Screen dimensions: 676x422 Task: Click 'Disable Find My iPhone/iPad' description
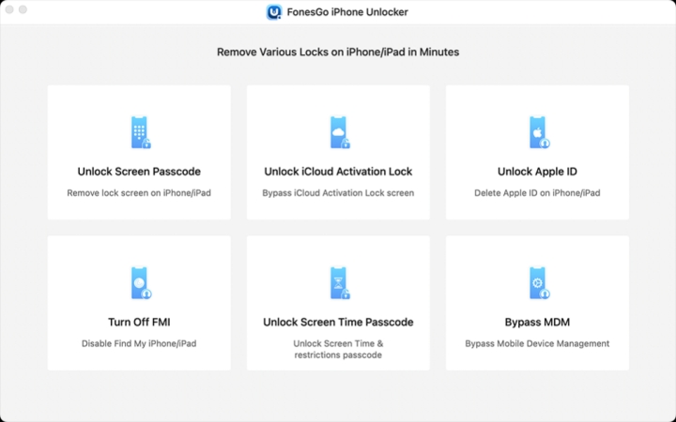pyautogui.click(x=139, y=343)
